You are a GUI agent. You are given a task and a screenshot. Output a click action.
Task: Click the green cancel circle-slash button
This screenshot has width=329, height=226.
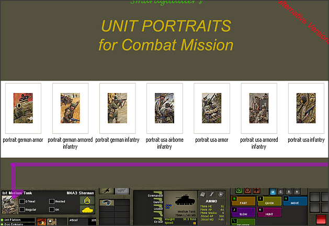(x=239, y=190)
